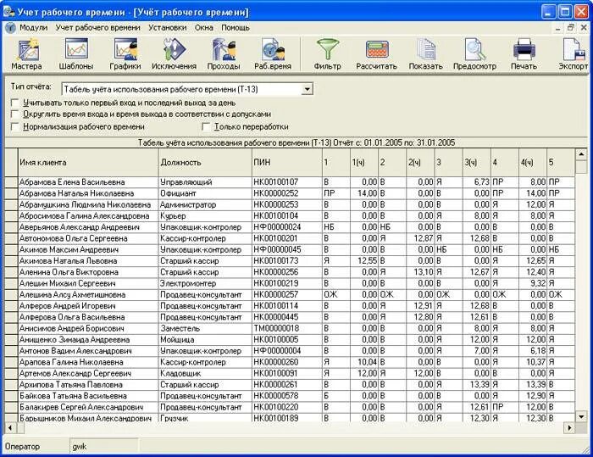Click the Рассчитать calculator icon

[x=377, y=54]
